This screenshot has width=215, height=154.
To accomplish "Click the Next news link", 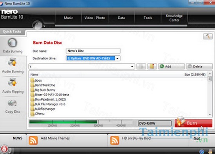I will [197, 138].
